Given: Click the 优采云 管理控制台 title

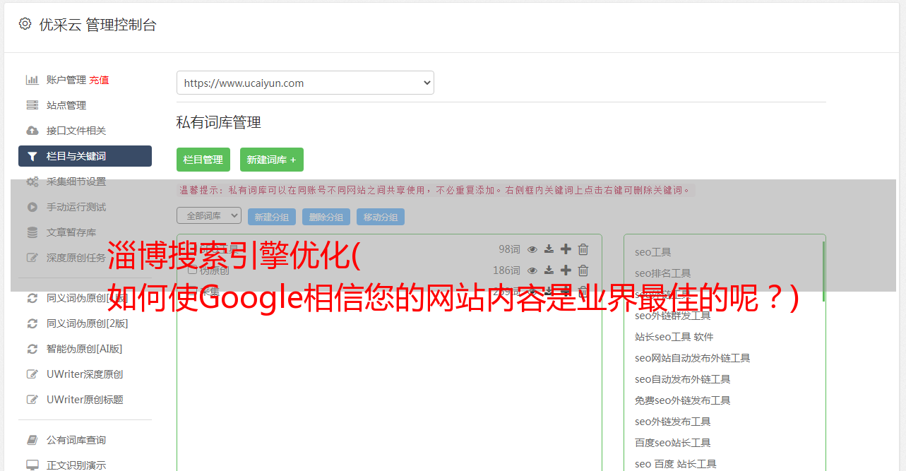Looking at the screenshot, I should click(97, 25).
